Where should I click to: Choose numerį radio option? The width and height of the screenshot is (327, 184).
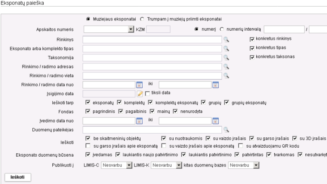point(197,29)
